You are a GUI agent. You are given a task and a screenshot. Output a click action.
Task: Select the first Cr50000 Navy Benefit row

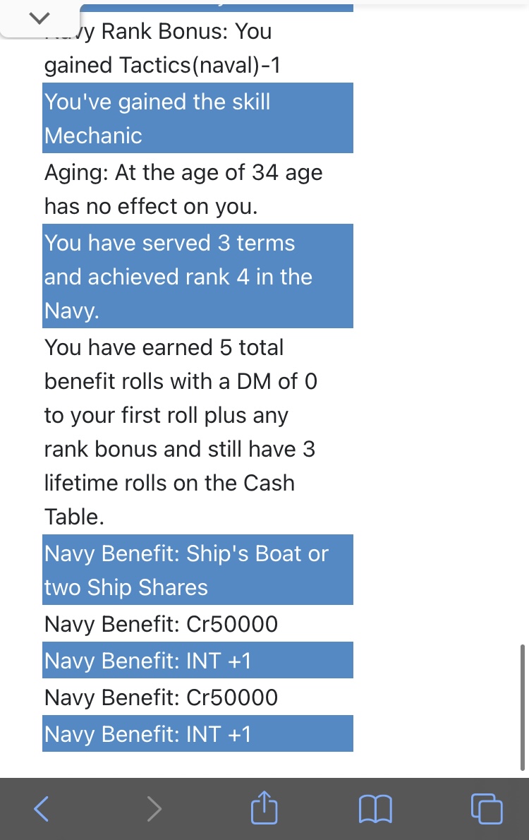[x=197, y=623]
